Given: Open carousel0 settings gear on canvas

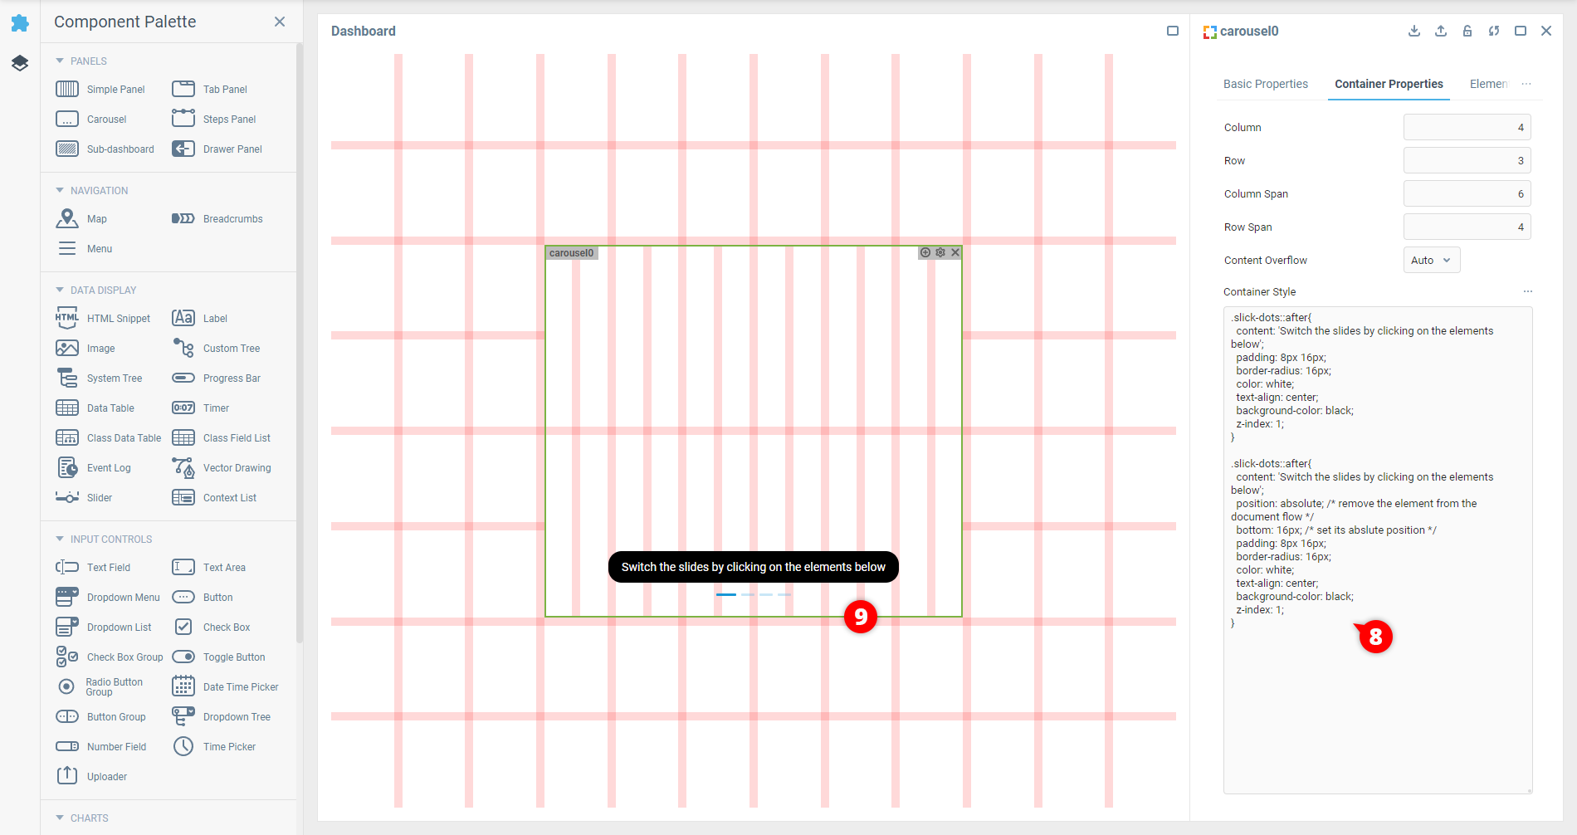Looking at the screenshot, I should (x=940, y=252).
